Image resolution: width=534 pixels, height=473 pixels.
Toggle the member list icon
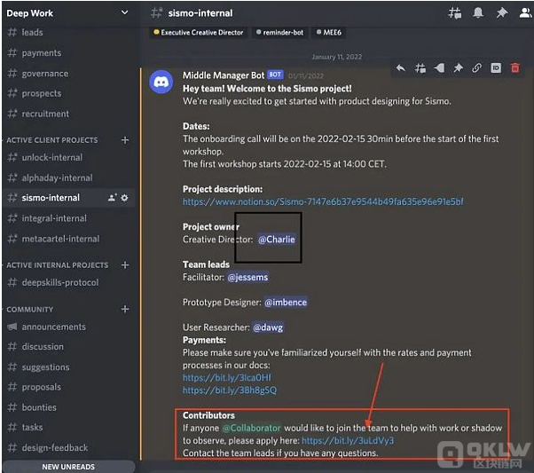coord(525,13)
